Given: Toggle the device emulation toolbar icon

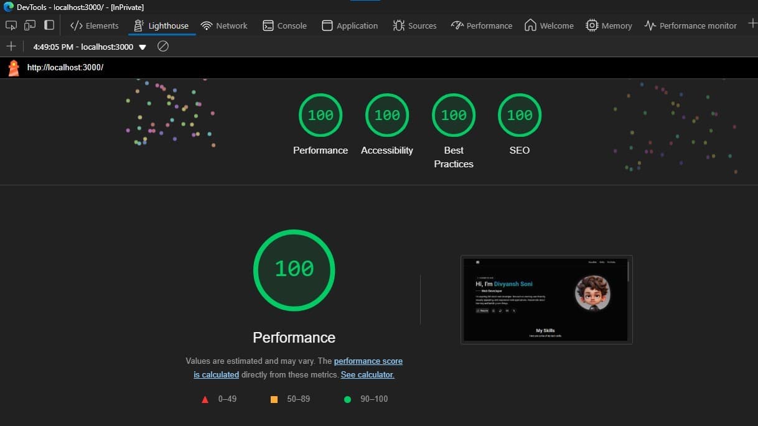Looking at the screenshot, I should (x=29, y=25).
